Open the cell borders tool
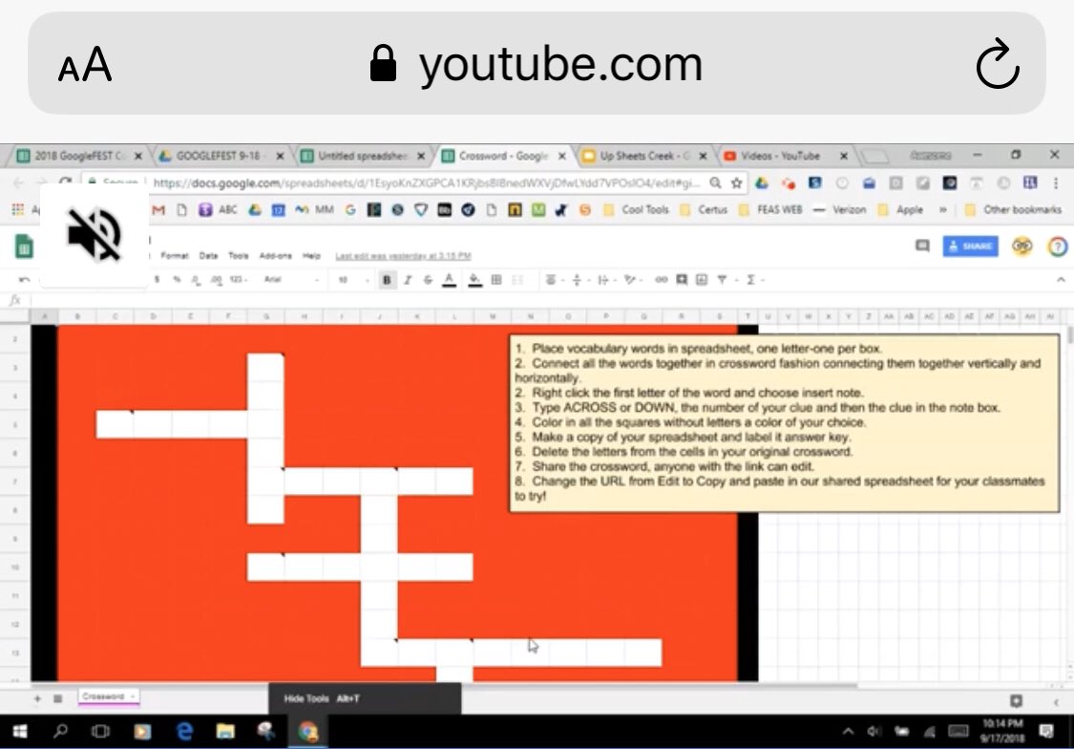1074x749 pixels. point(496,280)
